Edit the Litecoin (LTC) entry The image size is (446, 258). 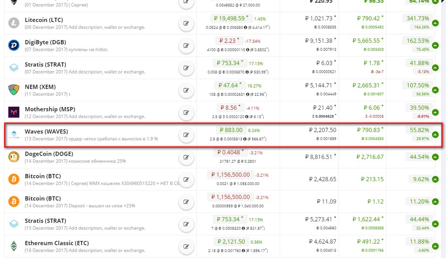point(186,24)
